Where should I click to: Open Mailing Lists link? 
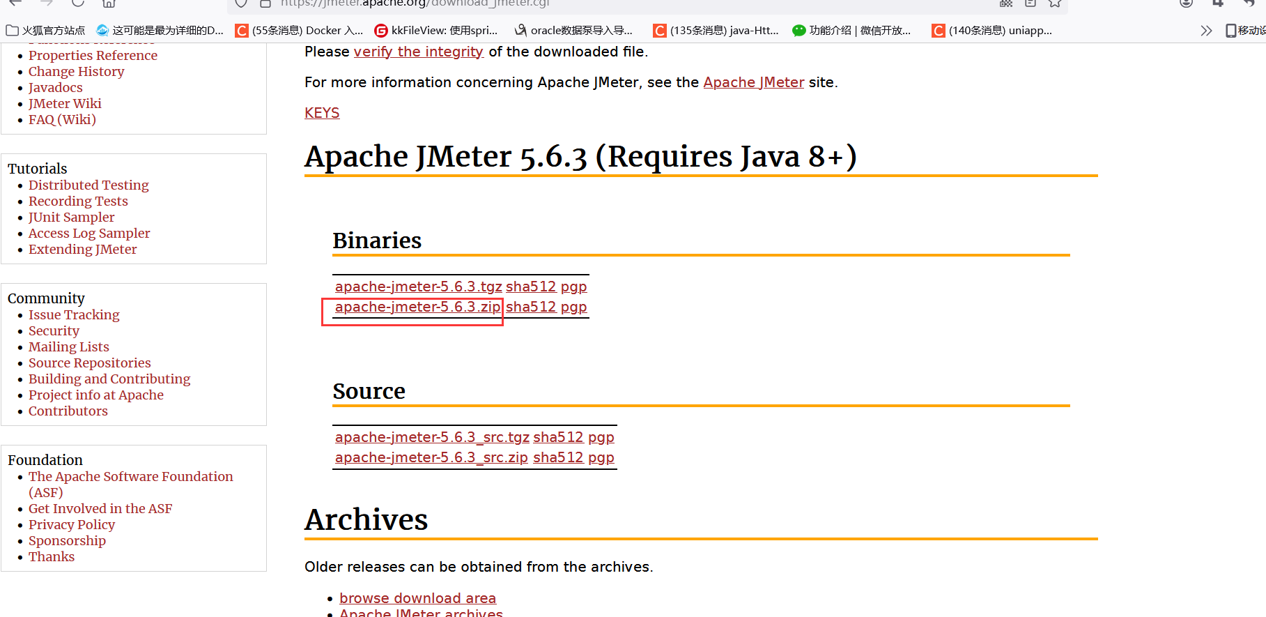click(x=68, y=346)
